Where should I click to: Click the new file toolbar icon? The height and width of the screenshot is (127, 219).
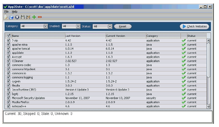coord(6,17)
